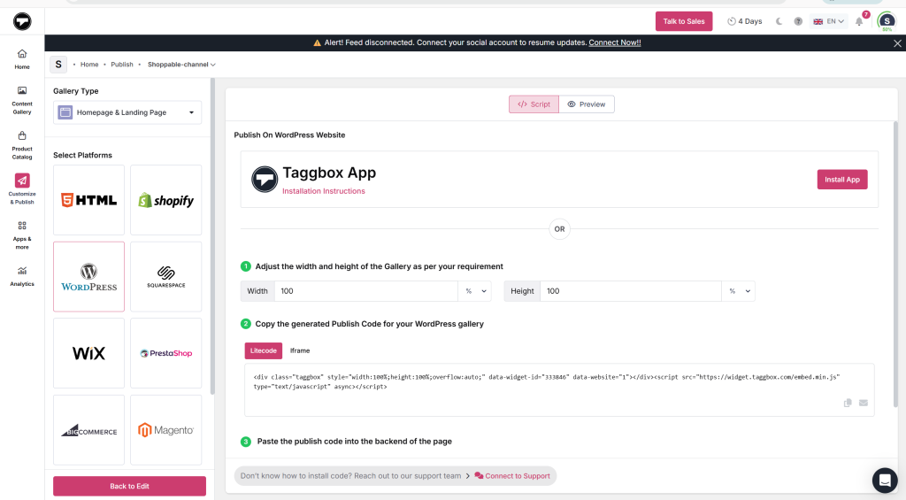Click the 4 Days trial timer
The image size is (906, 500).
click(745, 21)
